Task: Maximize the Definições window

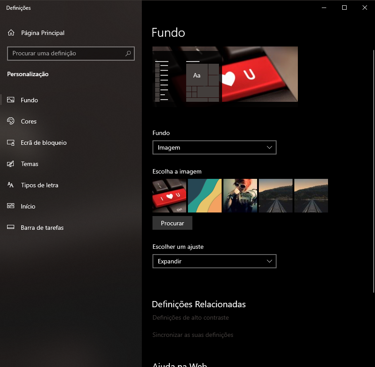Action: (x=344, y=8)
